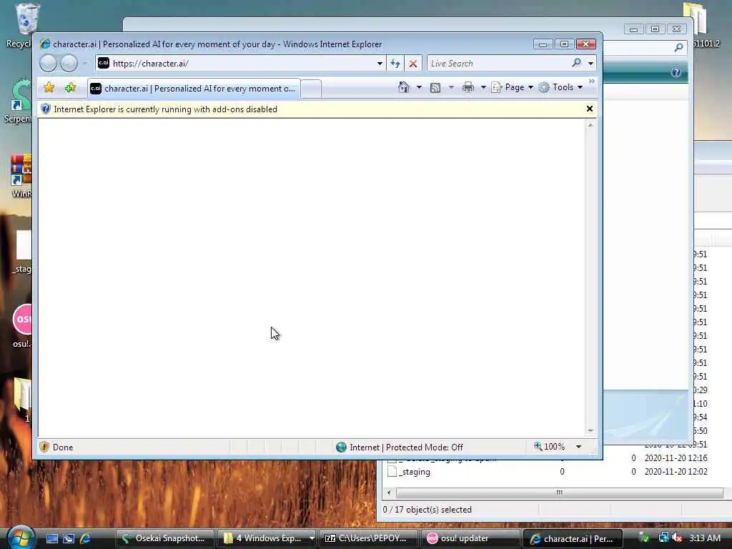
Task: Launch Internet Explorer from quick launch
Action: pyautogui.click(x=85, y=538)
